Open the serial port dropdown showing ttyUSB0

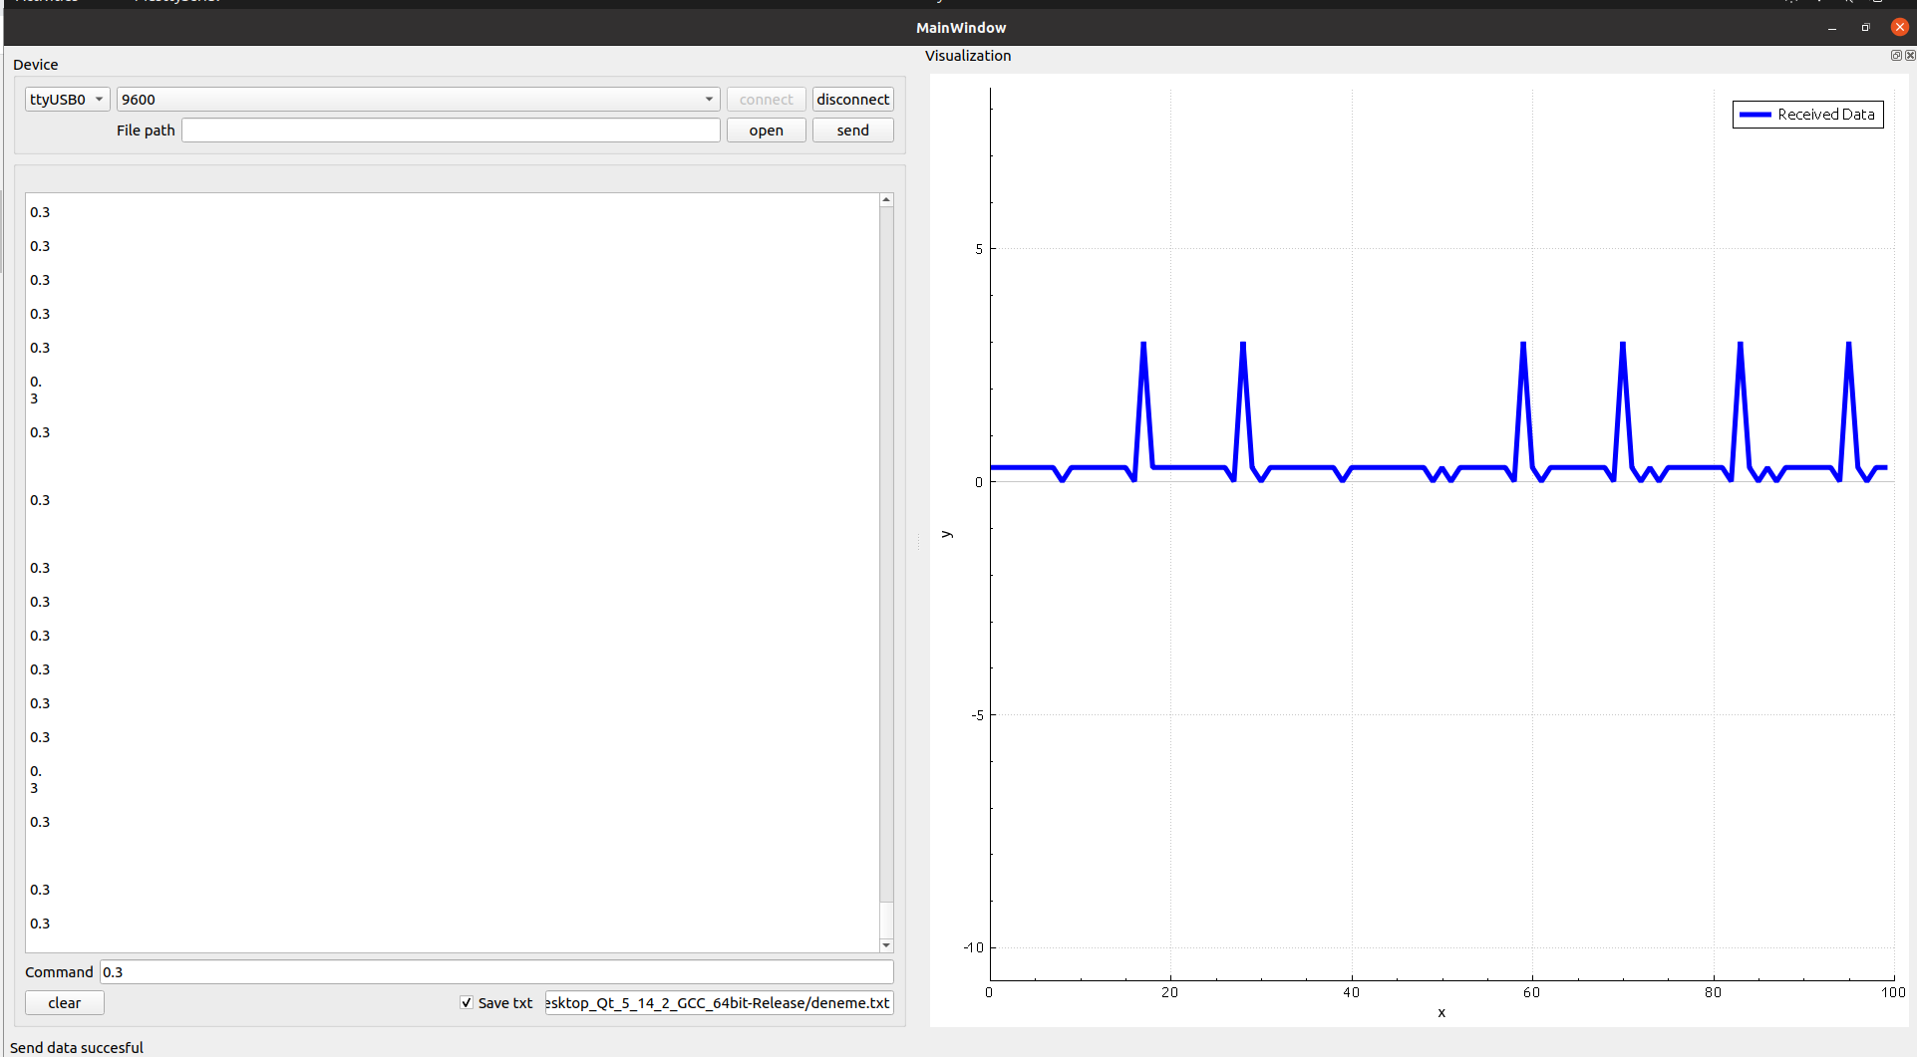click(66, 99)
